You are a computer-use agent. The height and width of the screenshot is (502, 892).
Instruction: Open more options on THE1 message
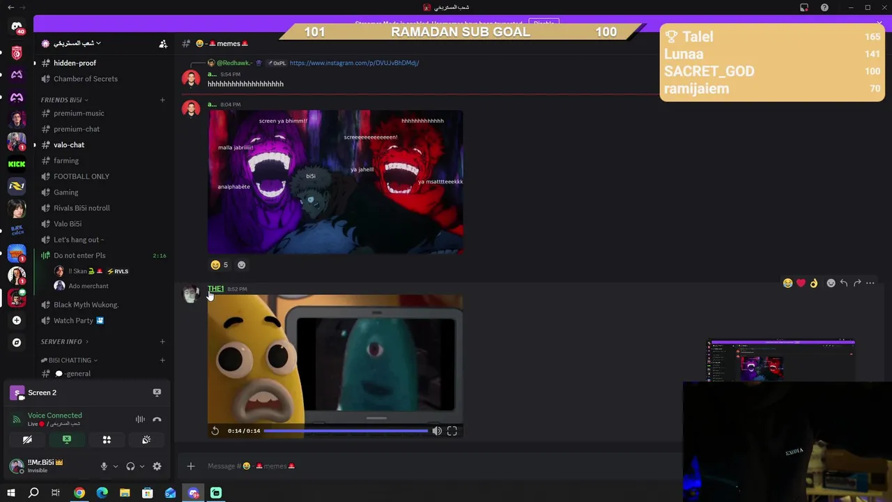pyautogui.click(x=870, y=283)
